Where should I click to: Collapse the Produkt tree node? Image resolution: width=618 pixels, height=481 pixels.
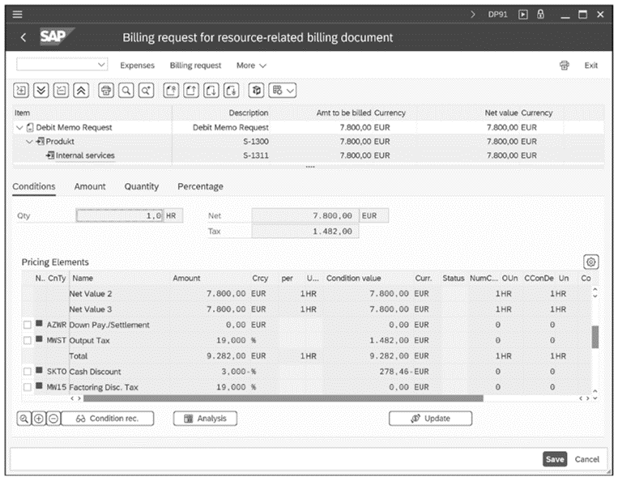29,142
